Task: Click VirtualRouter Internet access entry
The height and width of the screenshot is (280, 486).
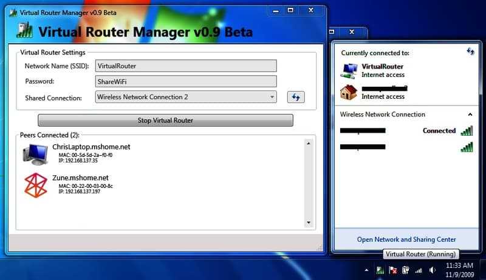Action: click(383, 71)
